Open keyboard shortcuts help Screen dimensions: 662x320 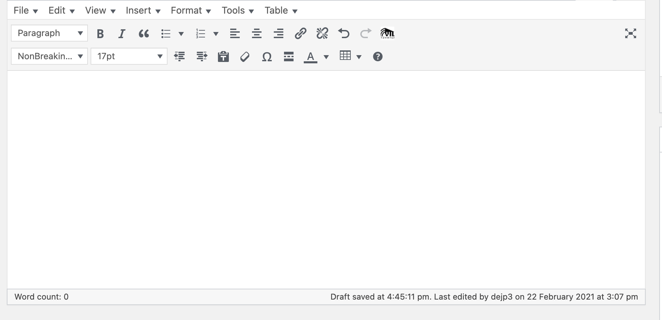(378, 57)
